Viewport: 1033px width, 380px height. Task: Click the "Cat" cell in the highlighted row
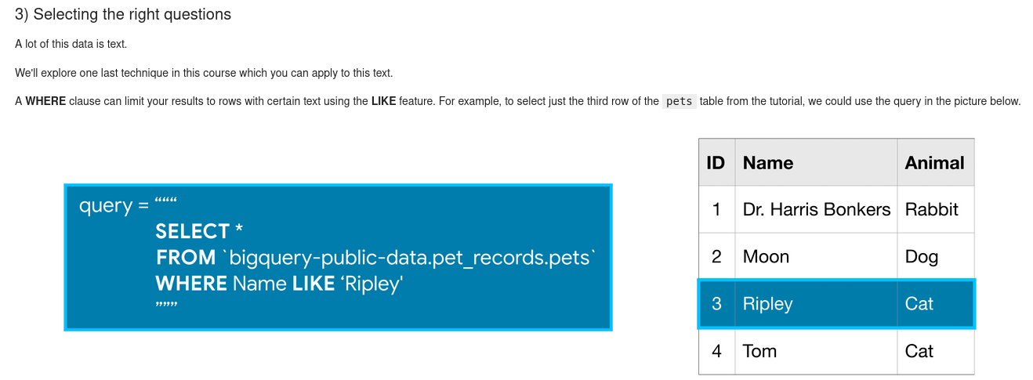coord(919,304)
